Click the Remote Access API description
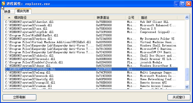Image resolution: width=193 pixels, height=103 pixels. coord(153,83)
